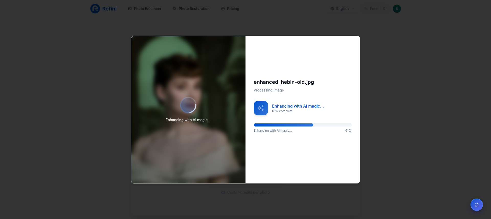Click the Enhancing with AI magic heading
The height and width of the screenshot is (219, 491).
298,106
